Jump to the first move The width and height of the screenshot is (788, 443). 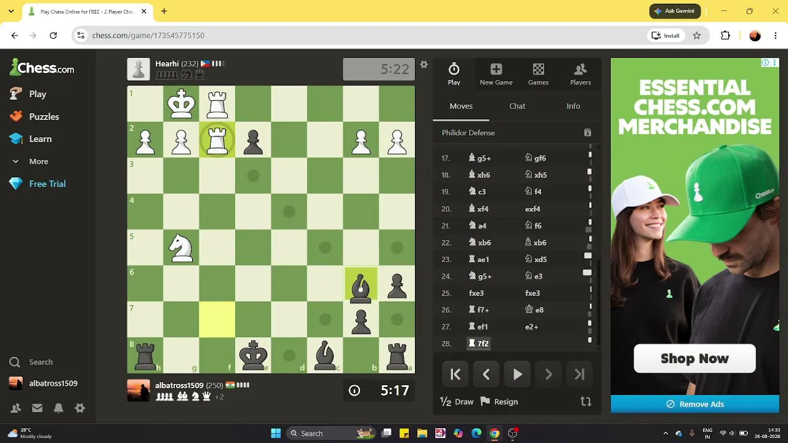tap(456, 374)
